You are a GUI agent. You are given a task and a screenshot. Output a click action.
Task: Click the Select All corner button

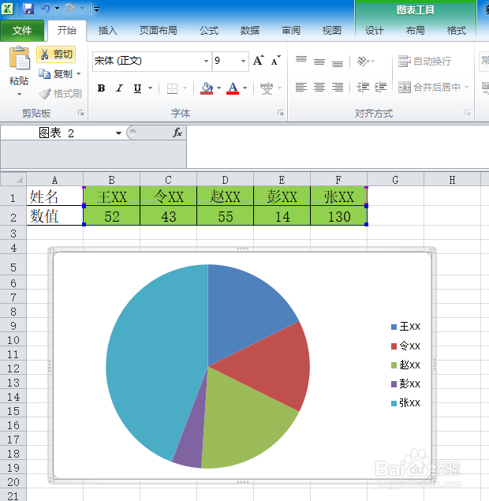(13, 179)
